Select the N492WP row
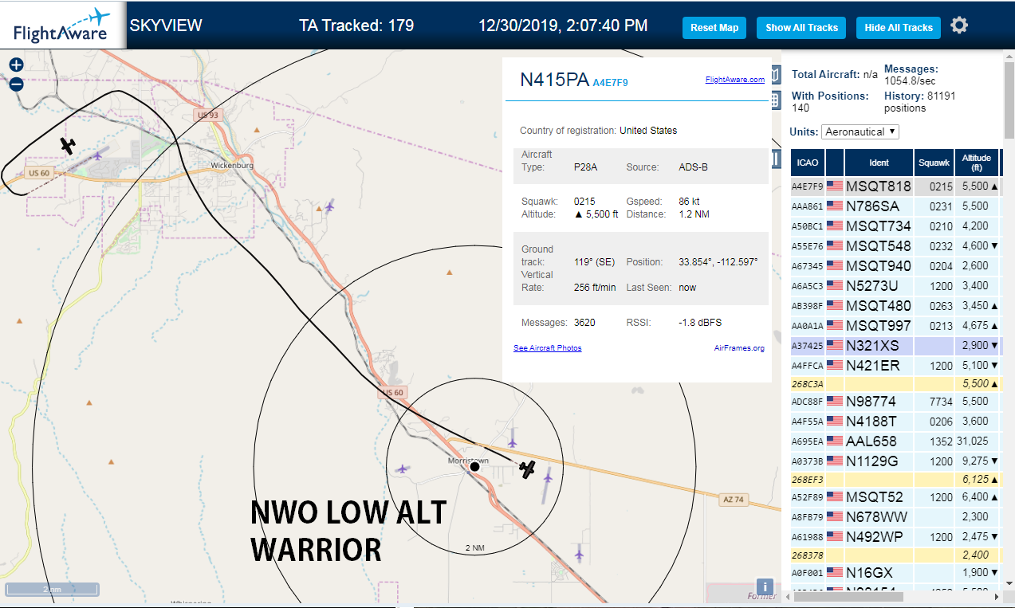Screen dimensions: 1015x608 point(896,536)
